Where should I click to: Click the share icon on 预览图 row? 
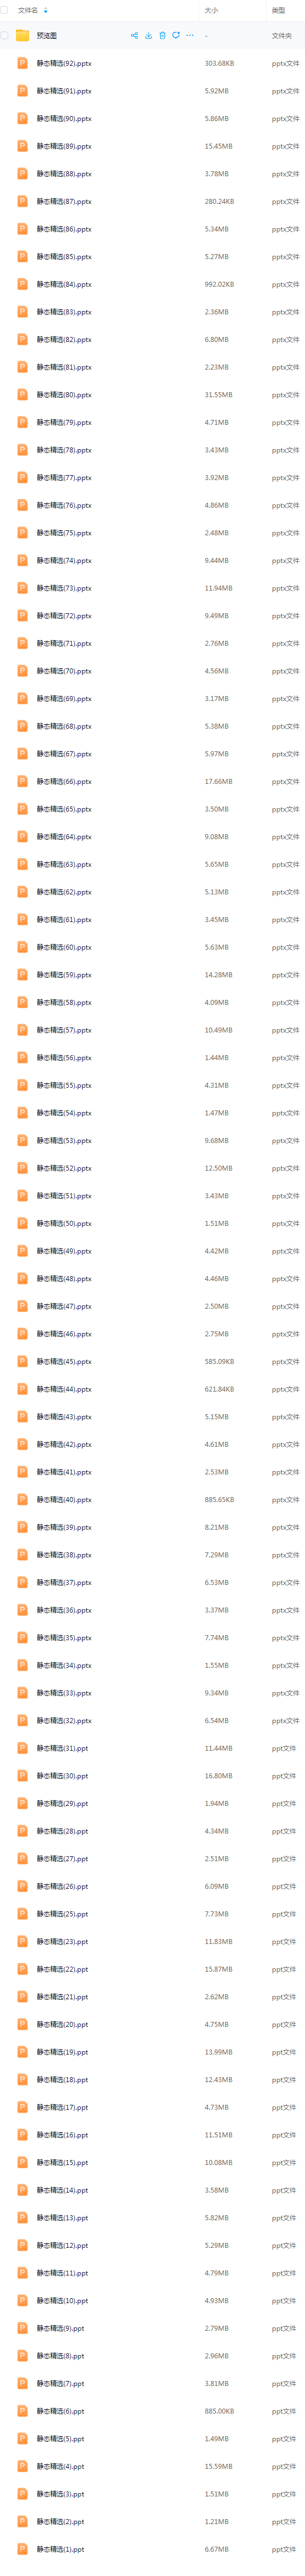tap(134, 35)
